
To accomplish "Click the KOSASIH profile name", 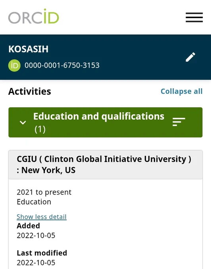I will (29, 49).
